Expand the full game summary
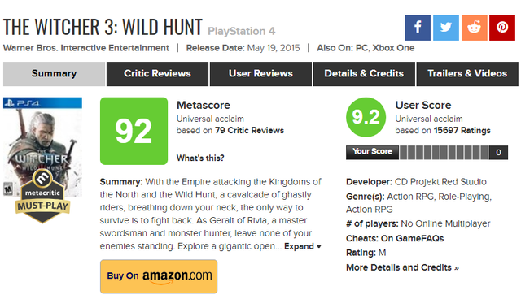521x295 pixels. coord(303,246)
